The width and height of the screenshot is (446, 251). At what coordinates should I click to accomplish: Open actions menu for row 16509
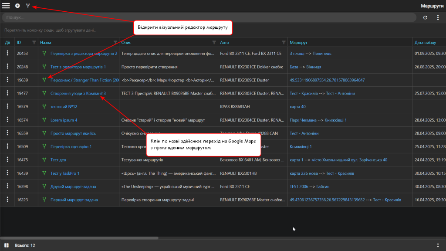click(7, 146)
